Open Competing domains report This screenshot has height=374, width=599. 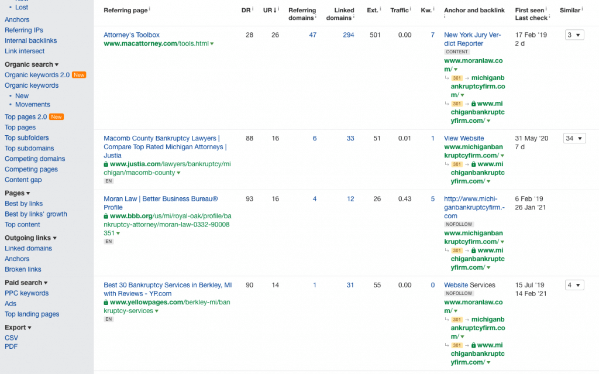35,159
